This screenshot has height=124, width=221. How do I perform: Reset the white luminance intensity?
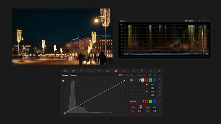[160, 84]
